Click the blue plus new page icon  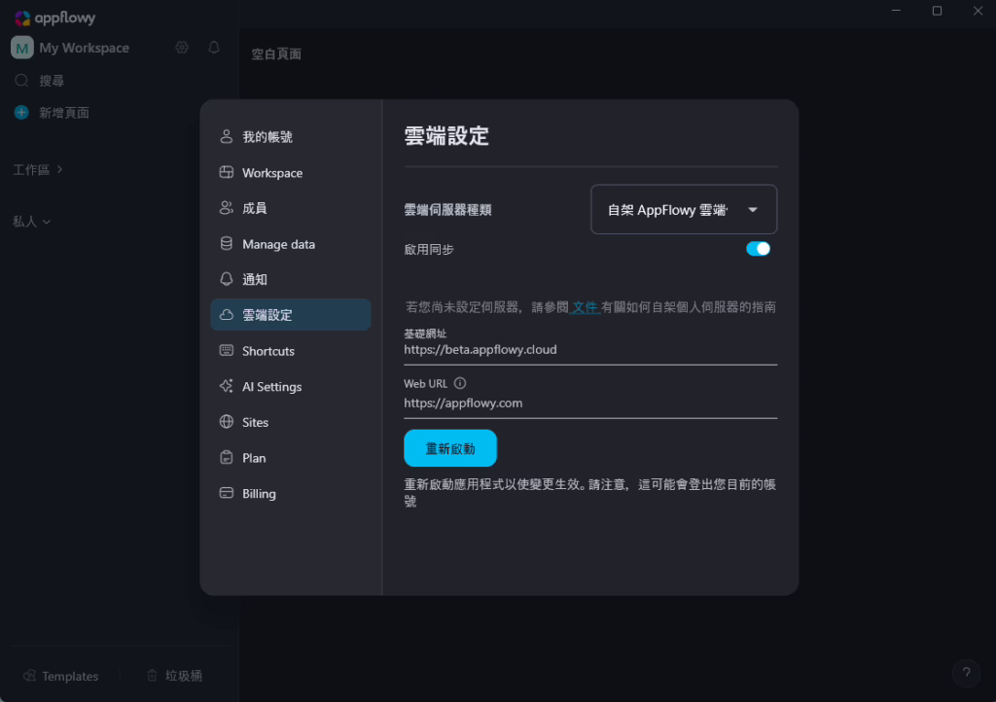tap(21, 113)
